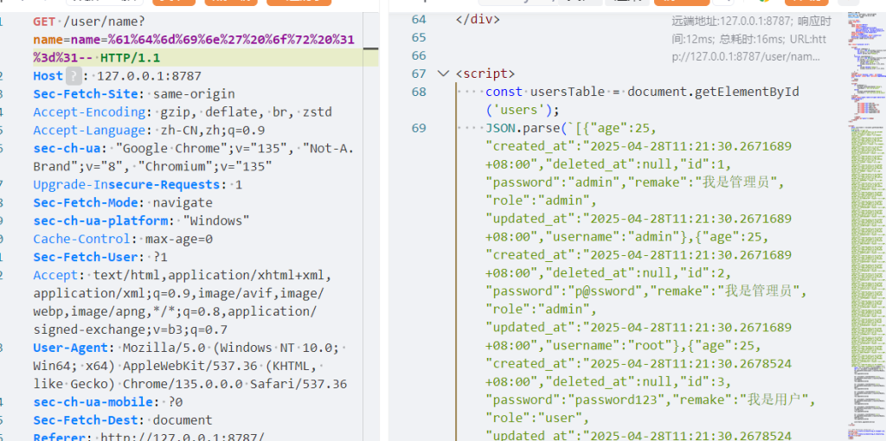This screenshot has width=886, height=441.
Task: Click the question mark badge beside Host
Action: coord(74,76)
